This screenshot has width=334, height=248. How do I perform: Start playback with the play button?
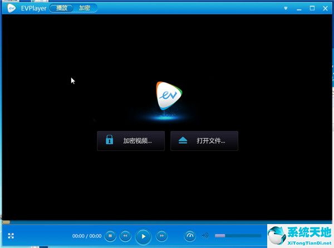point(143,236)
